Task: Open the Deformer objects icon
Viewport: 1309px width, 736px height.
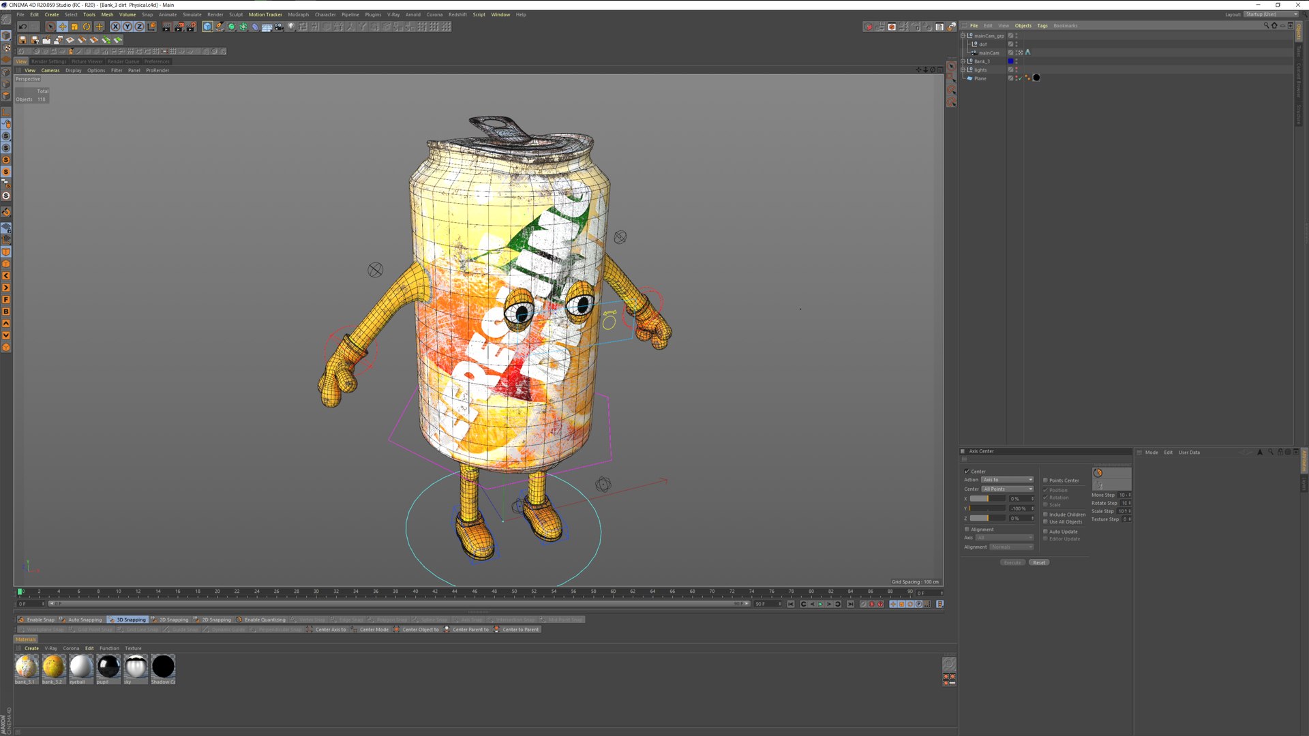Action: tap(255, 27)
